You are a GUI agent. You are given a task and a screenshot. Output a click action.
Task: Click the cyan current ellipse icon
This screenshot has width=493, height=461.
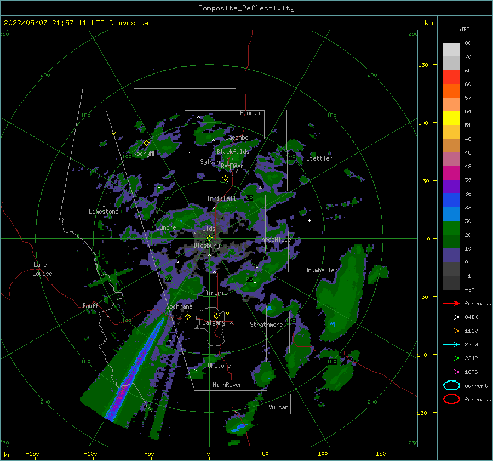(x=451, y=385)
